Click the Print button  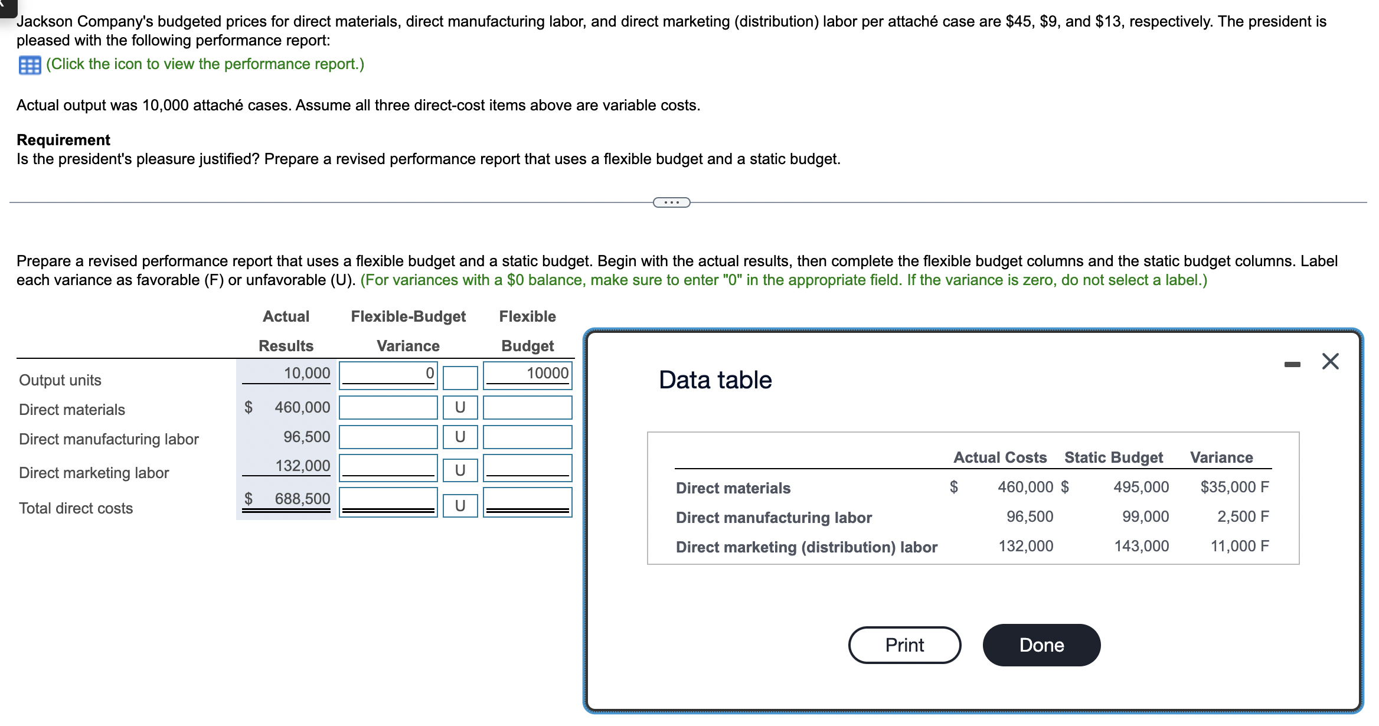(904, 645)
